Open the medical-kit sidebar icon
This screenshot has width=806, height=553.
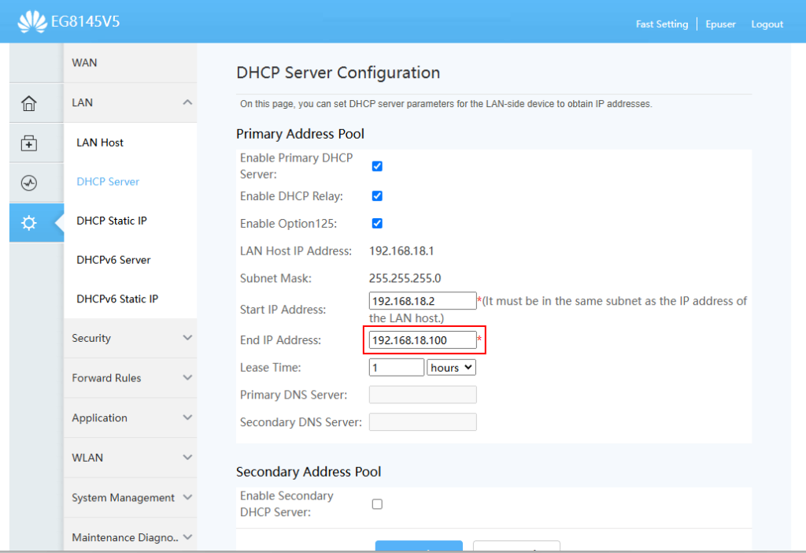click(x=29, y=143)
